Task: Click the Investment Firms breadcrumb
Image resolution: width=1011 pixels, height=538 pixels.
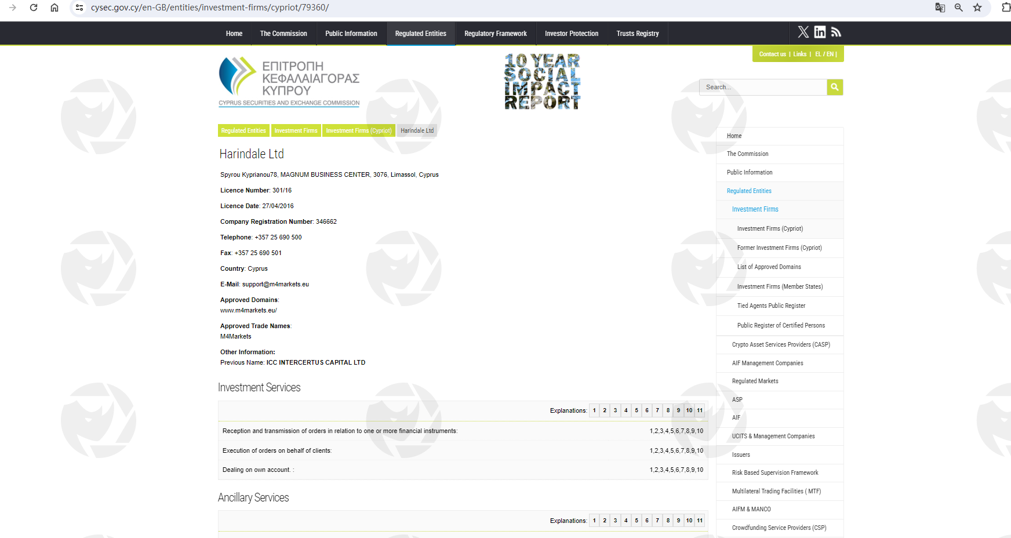Action: [x=296, y=131]
